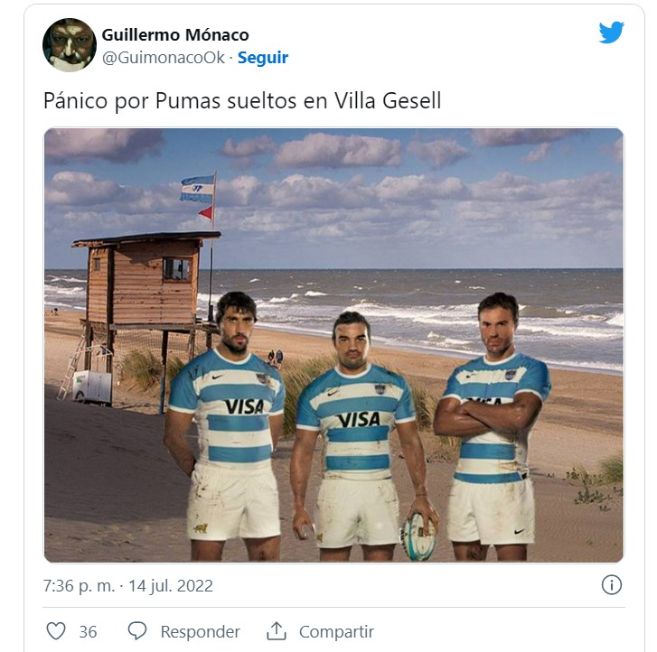Viewport: 657px width, 652px height.
Task: Click the Twitter bird logo
Action: pos(611,33)
